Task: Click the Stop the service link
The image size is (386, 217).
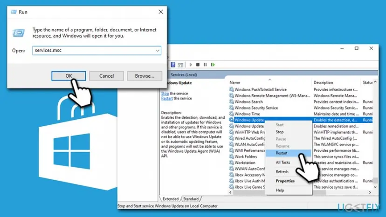Action: point(165,94)
